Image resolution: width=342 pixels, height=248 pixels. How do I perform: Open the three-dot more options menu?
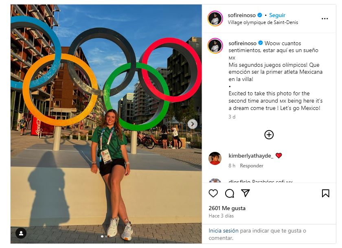pyautogui.click(x=324, y=19)
